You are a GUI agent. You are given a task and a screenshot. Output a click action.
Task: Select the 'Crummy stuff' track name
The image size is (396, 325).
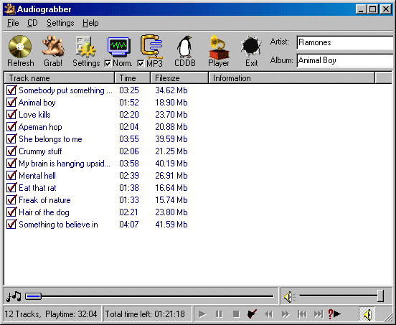[40, 151]
